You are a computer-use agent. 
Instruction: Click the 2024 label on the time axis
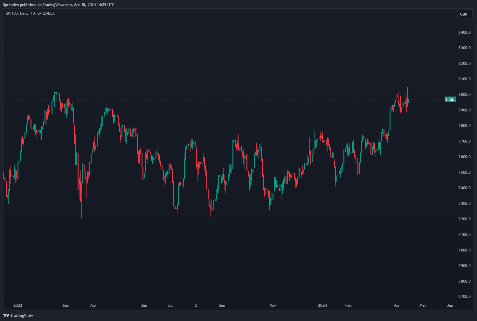[x=322, y=305]
